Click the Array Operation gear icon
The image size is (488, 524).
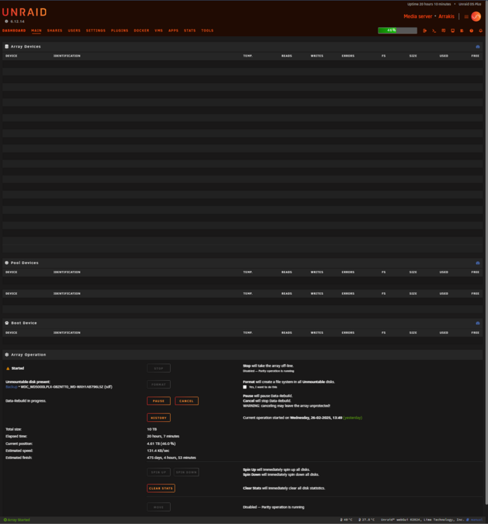[7, 354]
